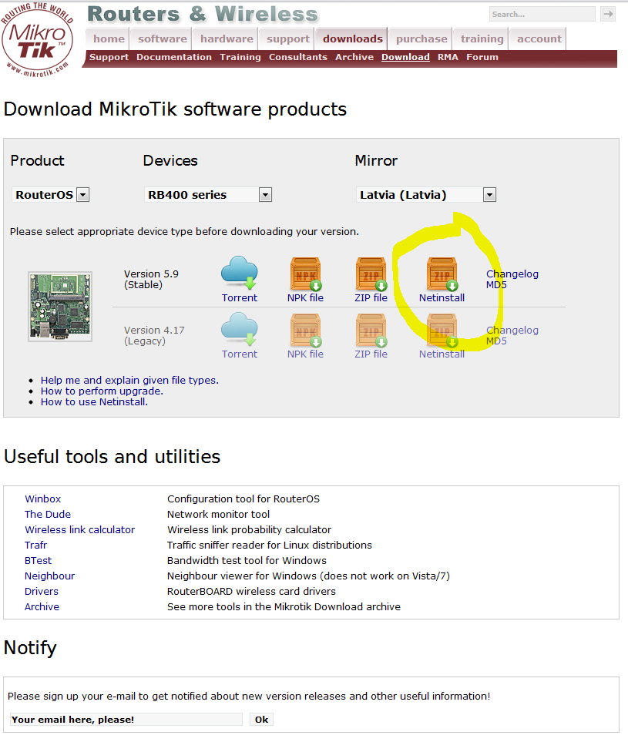The image size is (628, 742).
Task: Open the Forum menu item
Action: pyautogui.click(x=482, y=56)
